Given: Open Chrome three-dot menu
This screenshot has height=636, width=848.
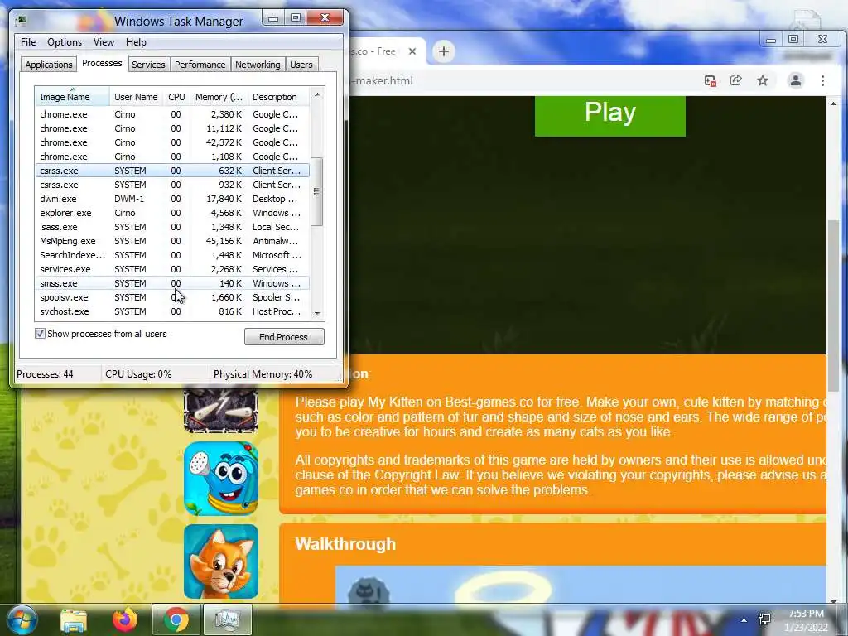Looking at the screenshot, I should [x=822, y=80].
